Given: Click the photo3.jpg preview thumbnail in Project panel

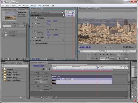Looking at the screenshot, I should pyautogui.click(x=11, y=16).
